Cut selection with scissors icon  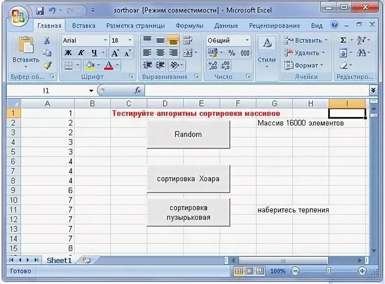tap(47, 41)
